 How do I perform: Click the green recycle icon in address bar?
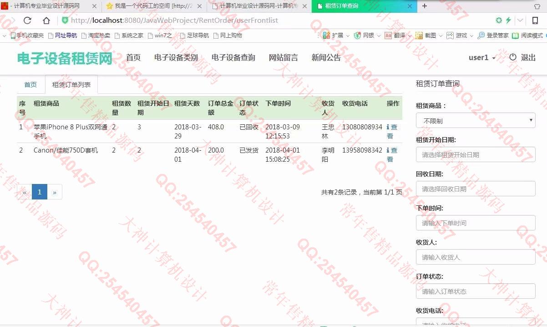[x=499, y=20]
